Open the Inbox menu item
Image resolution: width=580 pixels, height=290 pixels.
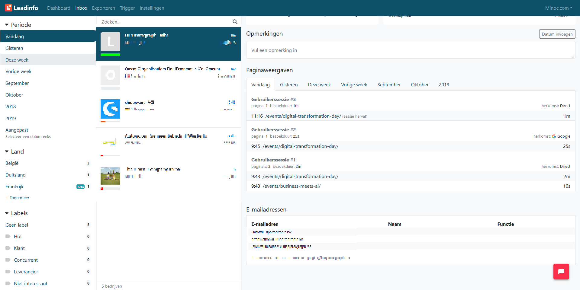[81, 8]
